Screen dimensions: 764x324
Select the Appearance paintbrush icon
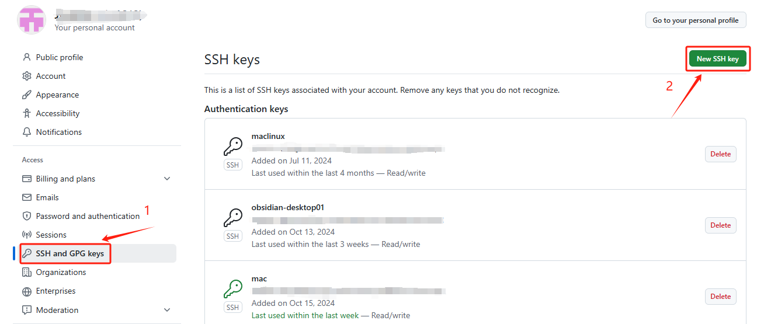point(26,95)
